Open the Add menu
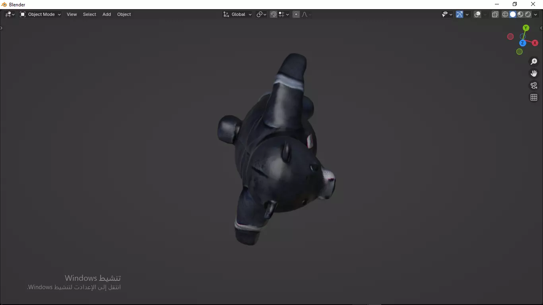 pos(107,14)
